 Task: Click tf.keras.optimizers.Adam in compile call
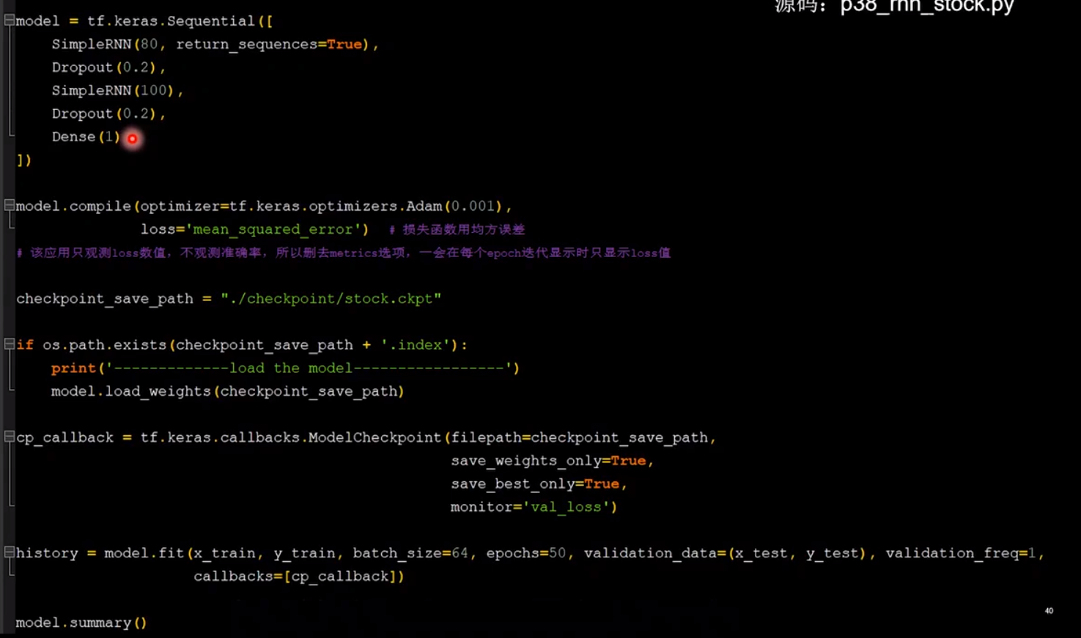[x=336, y=207]
